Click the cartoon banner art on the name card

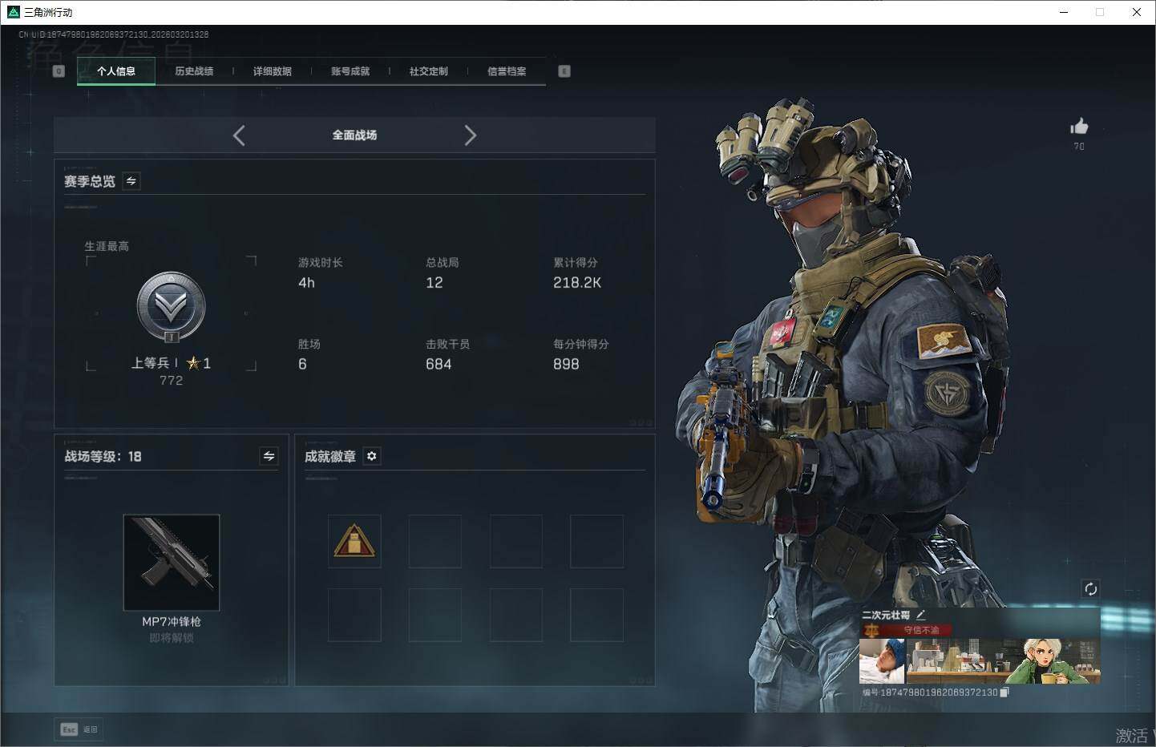coord(1003,661)
